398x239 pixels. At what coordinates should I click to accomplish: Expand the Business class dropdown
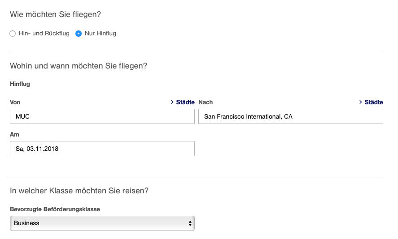tap(102, 223)
